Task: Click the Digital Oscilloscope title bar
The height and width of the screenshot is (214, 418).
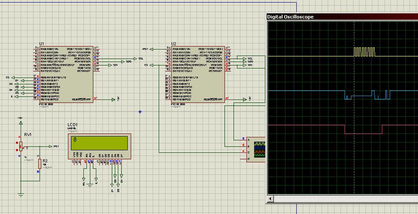Action: tap(342, 17)
